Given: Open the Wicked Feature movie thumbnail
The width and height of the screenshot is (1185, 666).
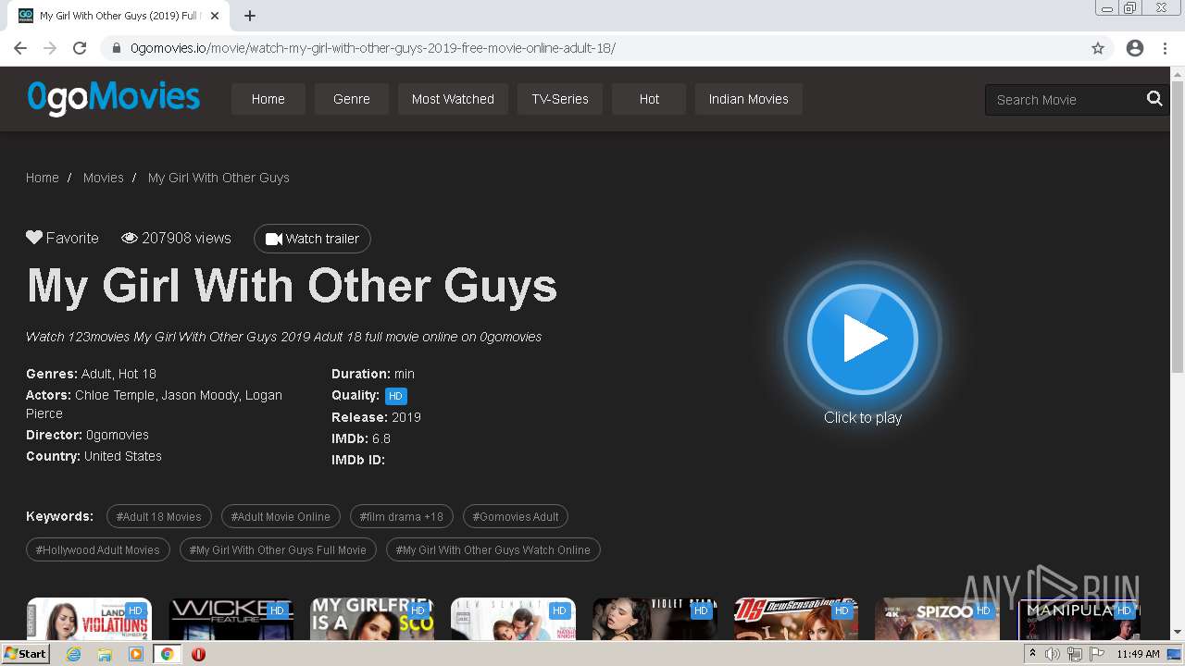Looking at the screenshot, I should click(231, 619).
